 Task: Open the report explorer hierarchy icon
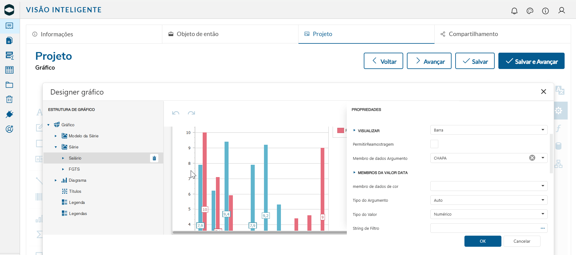click(558, 164)
